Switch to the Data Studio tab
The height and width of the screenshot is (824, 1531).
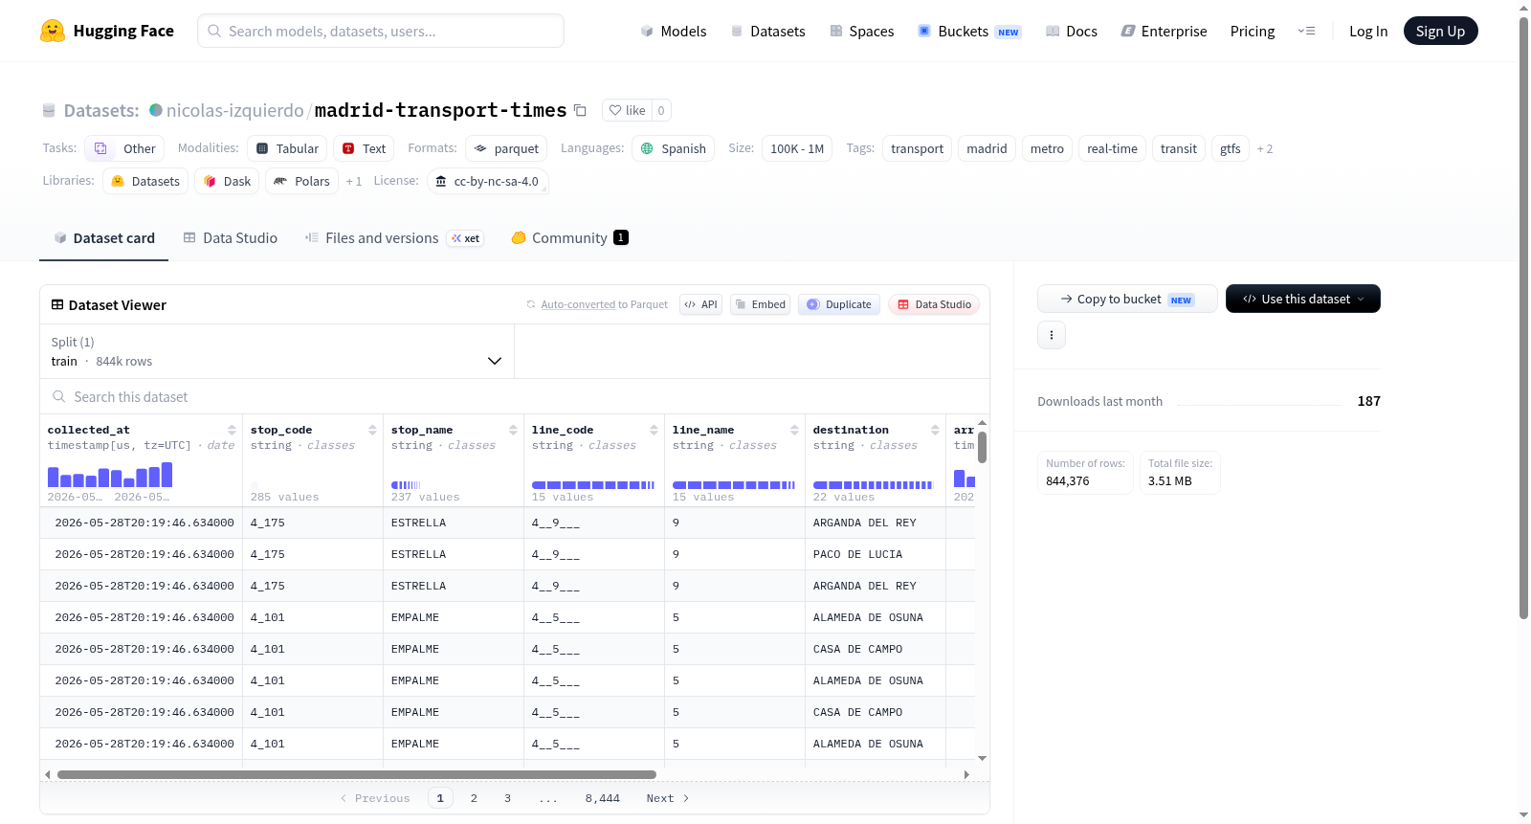tap(231, 238)
